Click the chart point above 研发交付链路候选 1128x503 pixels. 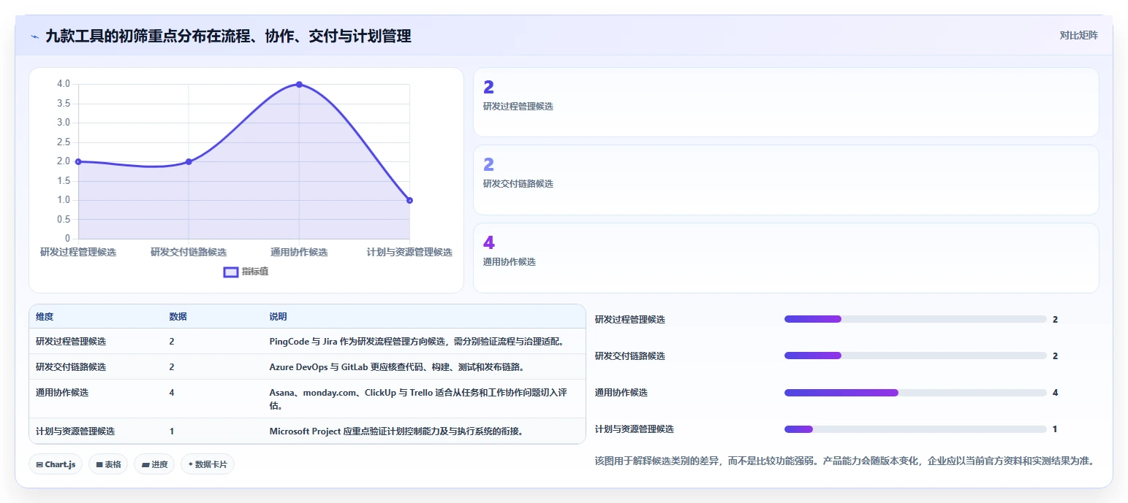pos(189,161)
